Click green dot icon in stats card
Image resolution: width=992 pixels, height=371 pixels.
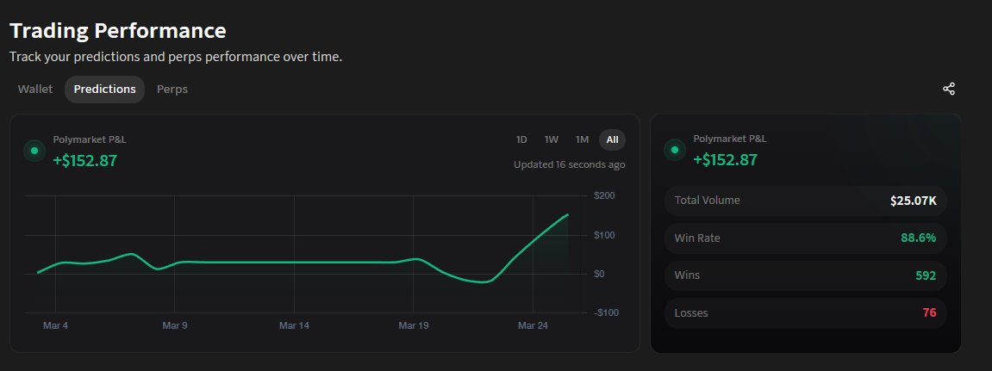click(x=675, y=150)
